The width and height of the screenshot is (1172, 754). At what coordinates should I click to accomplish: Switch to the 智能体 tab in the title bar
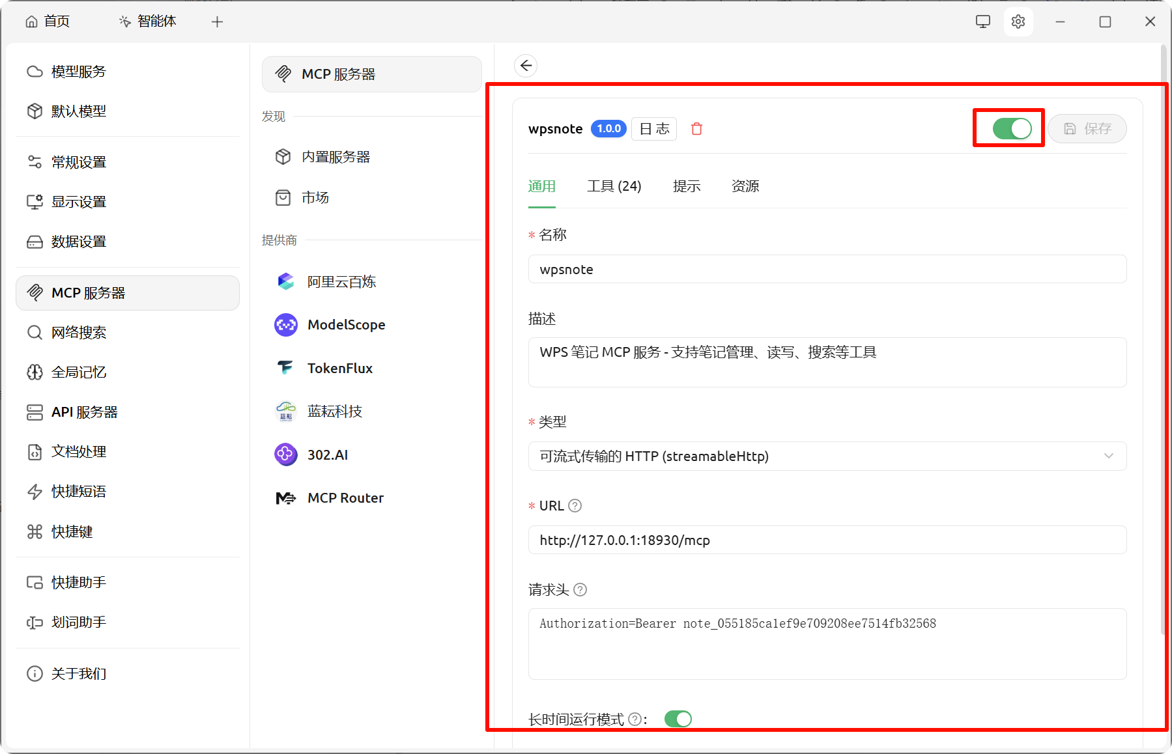click(x=148, y=21)
